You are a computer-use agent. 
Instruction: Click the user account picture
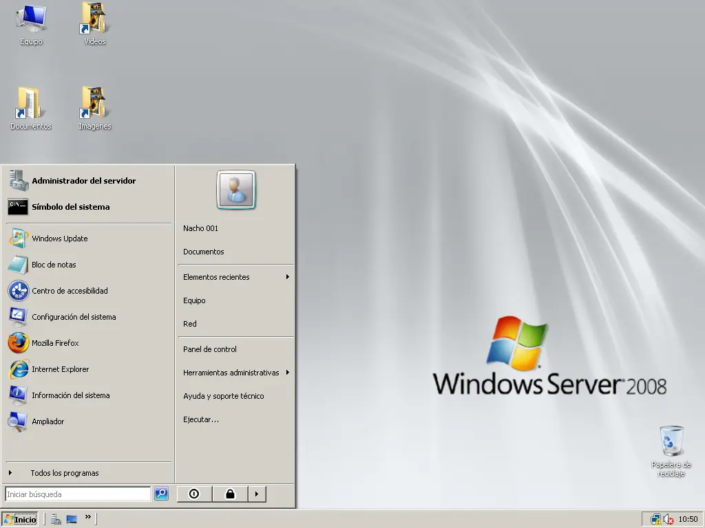point(236,190)
